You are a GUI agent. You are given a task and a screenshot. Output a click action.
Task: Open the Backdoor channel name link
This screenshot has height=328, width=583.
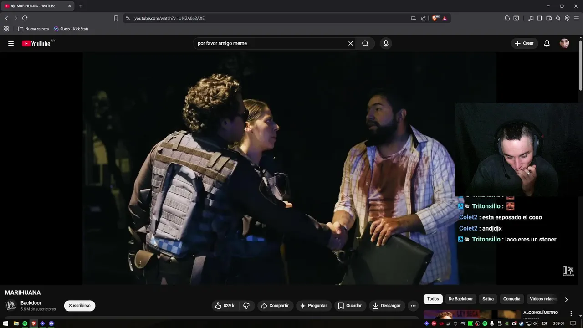(x=31, y=303)
